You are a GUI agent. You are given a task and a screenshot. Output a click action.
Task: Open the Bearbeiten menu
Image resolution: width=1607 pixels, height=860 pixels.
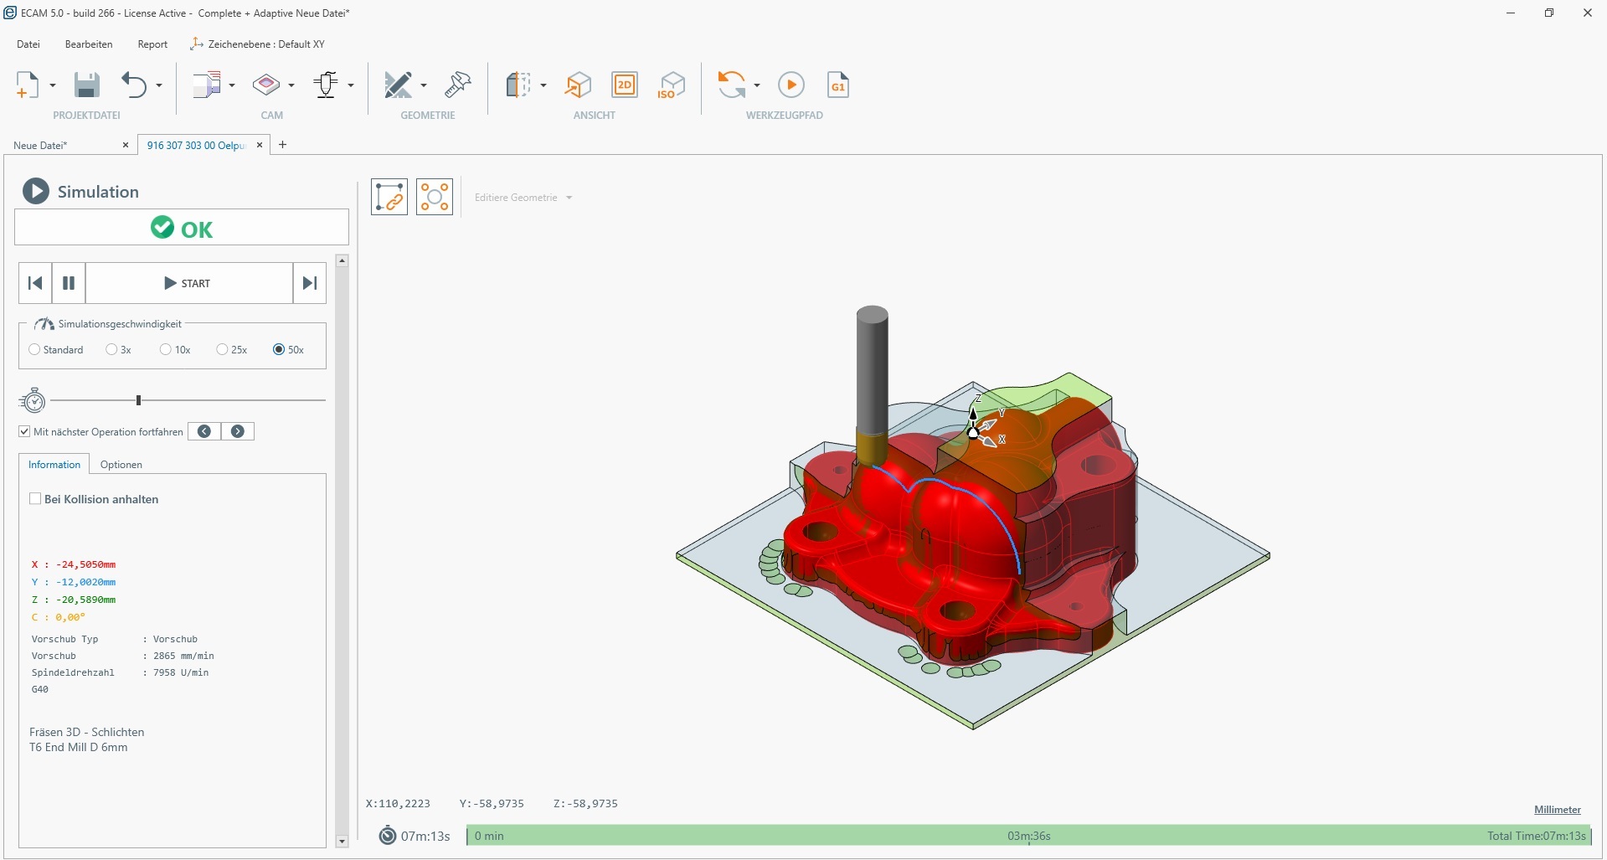pos(89,44)
